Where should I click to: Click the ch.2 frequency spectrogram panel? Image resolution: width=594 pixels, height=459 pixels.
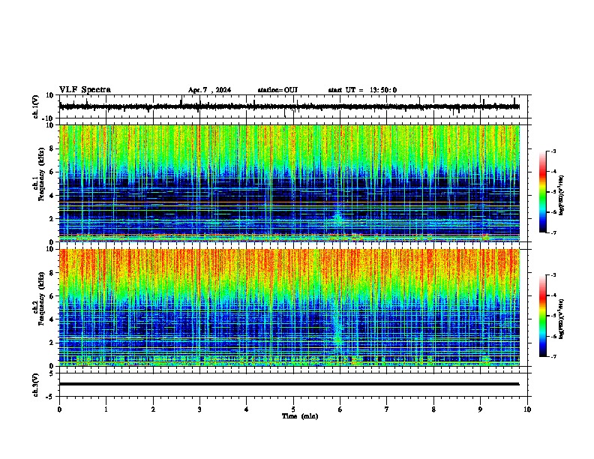tap(289, 307)
